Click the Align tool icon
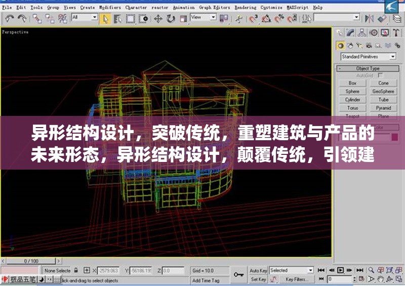 (382, 19)
